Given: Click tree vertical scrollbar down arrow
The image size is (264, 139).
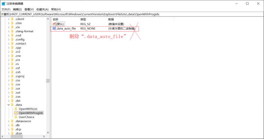Looking at the screenshot, I should click(48, 133).
